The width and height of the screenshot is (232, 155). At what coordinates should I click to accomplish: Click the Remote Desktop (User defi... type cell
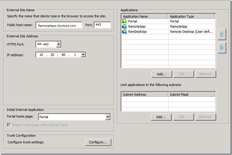191,32
